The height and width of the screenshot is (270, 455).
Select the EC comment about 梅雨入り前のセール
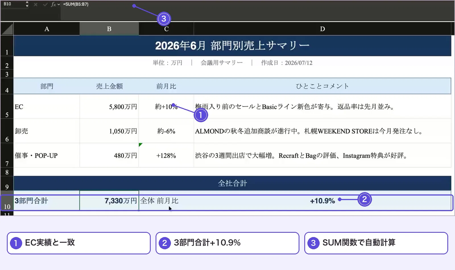click(322, 107)
